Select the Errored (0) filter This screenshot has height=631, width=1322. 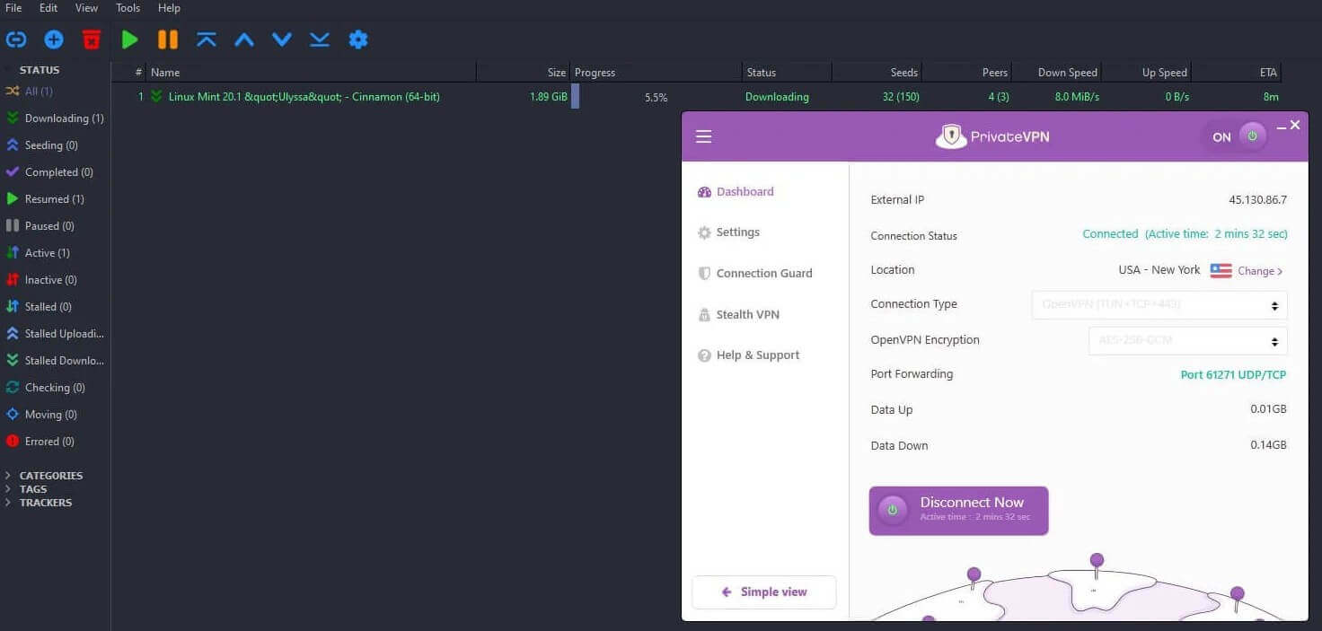[x=40, y=442]
